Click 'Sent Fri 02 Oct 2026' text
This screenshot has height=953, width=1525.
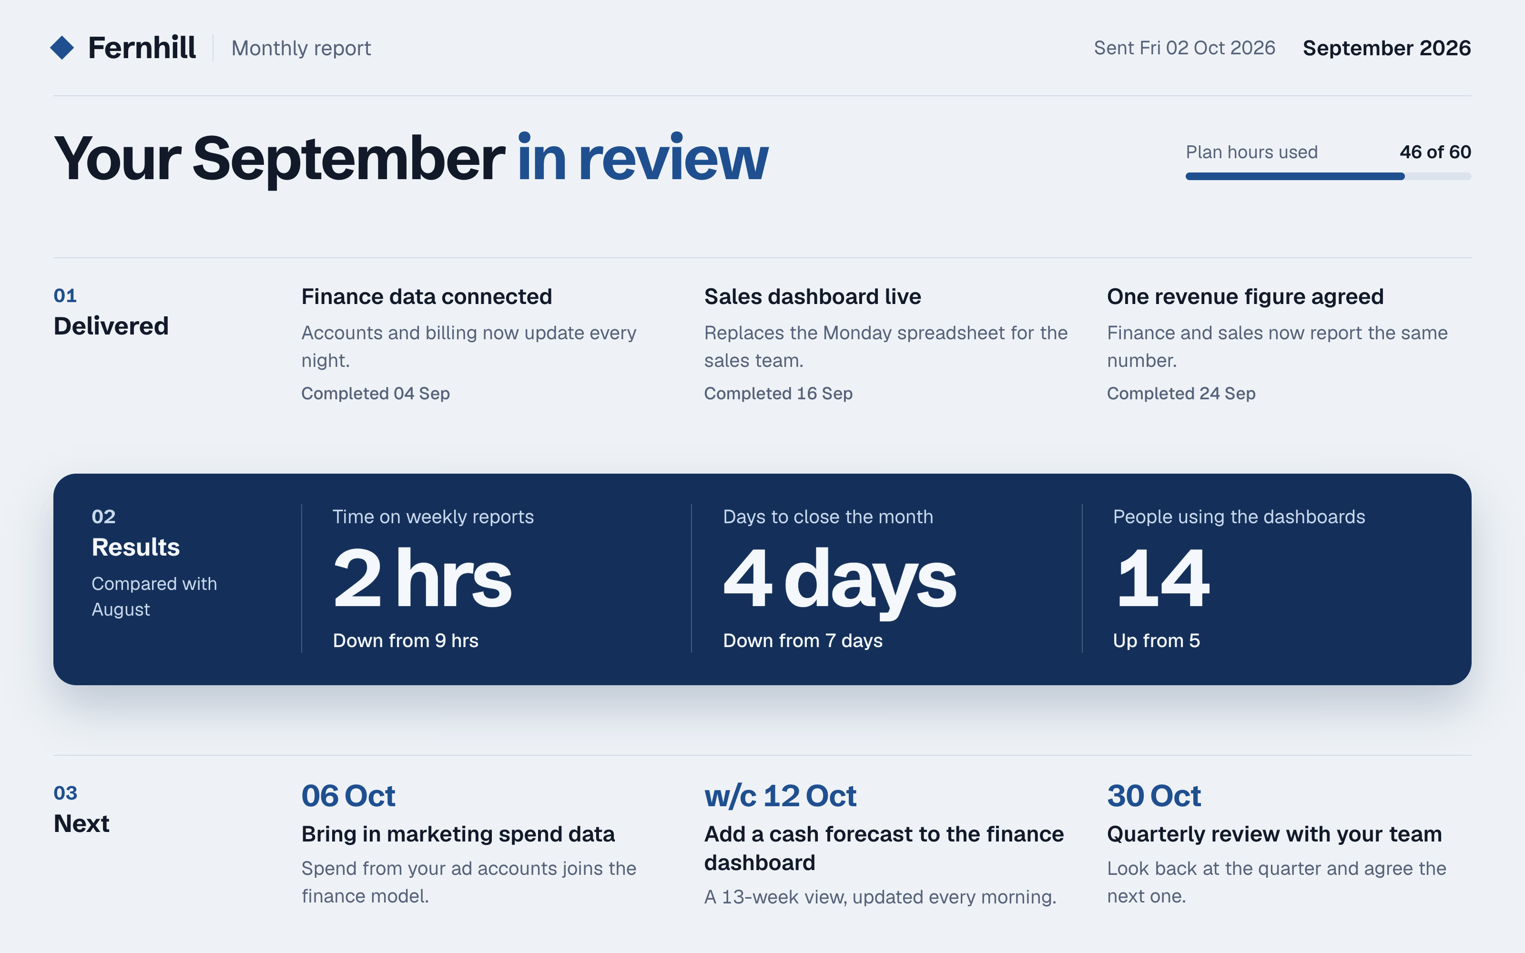pos(1184,48)
